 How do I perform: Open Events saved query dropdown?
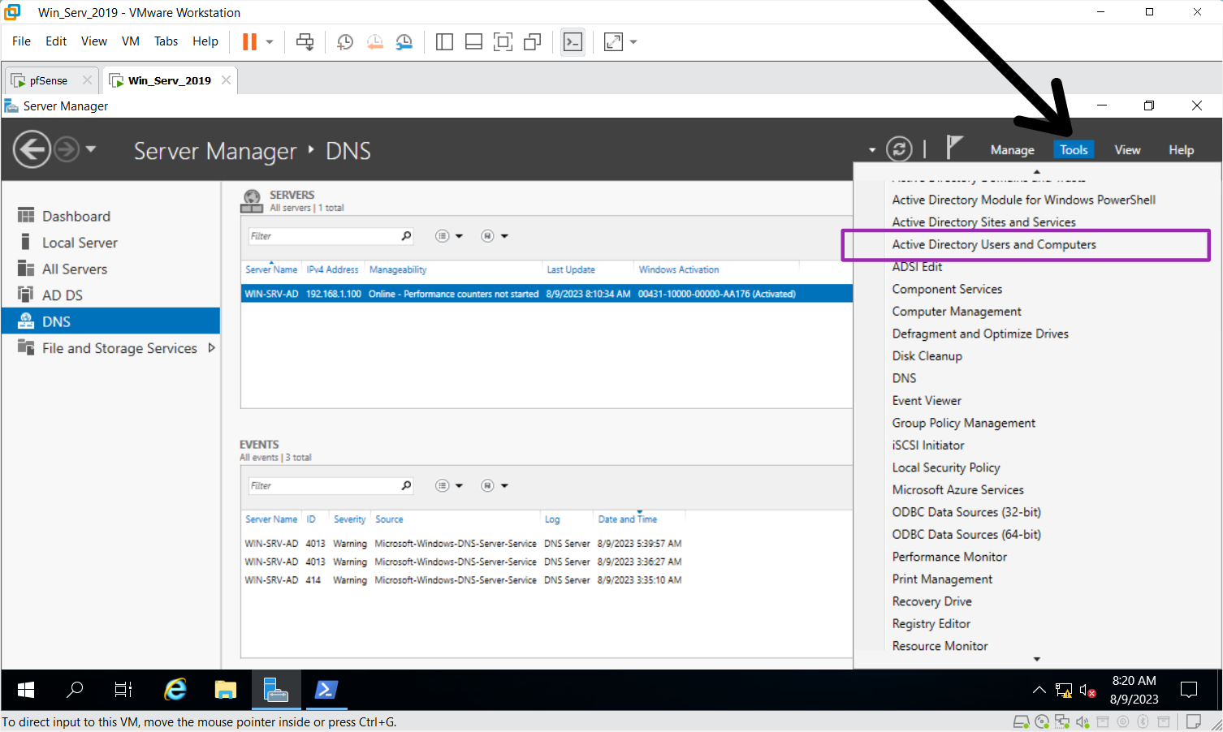click(x=495, y=486)
